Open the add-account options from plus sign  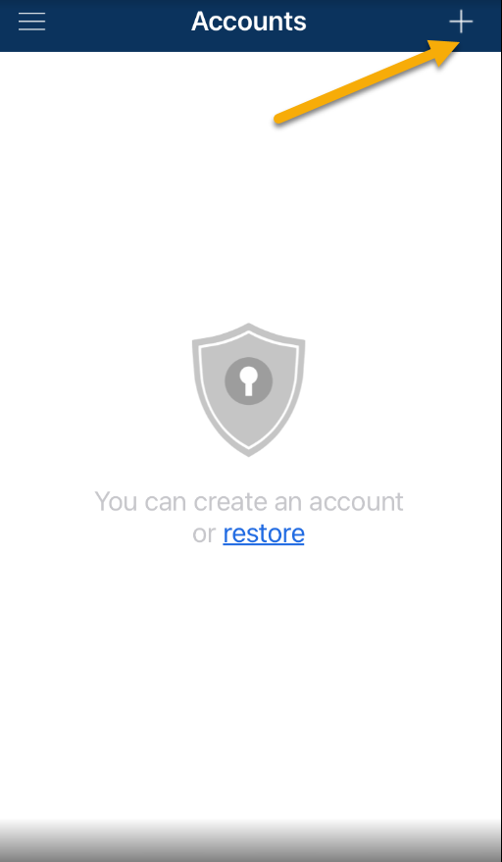click(x=461, y=22)
